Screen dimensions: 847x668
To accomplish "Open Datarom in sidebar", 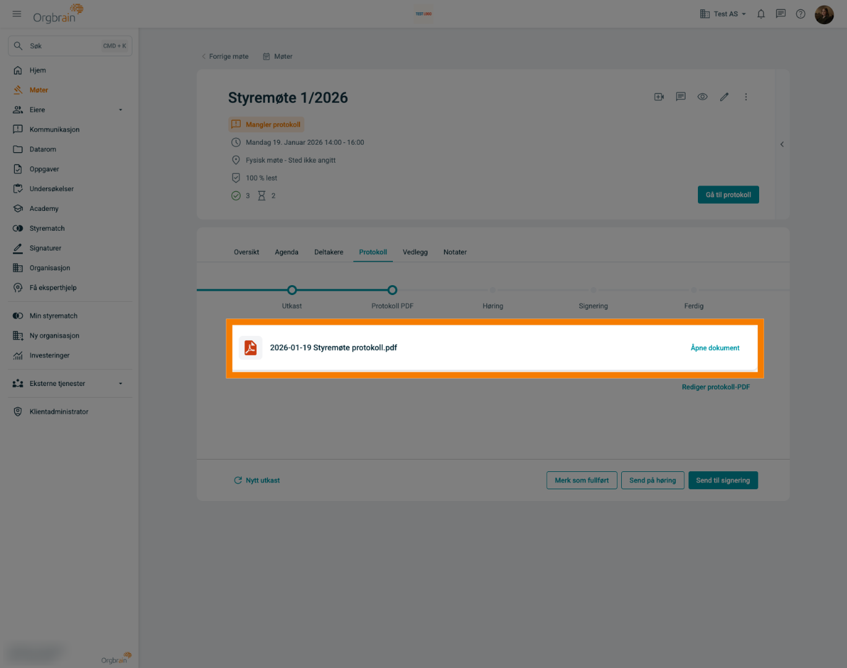I will click(43, 150).
